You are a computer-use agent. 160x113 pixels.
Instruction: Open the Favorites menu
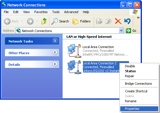pos(41,12)
